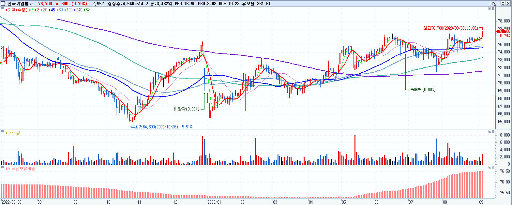Click the 최고76,700(2023/09/05) high annotation
512x205 pixels.
pyautogui.click(x=451, y=28)
